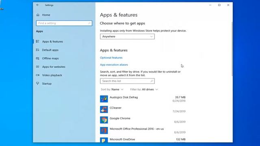Select the Google Chrome app icon

104,120
